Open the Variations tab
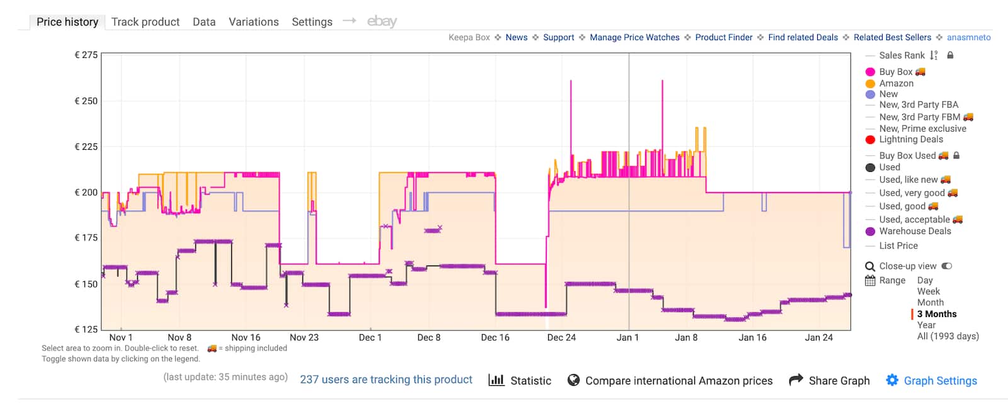This screenshot has width=1008, height=409. point(253,22)
